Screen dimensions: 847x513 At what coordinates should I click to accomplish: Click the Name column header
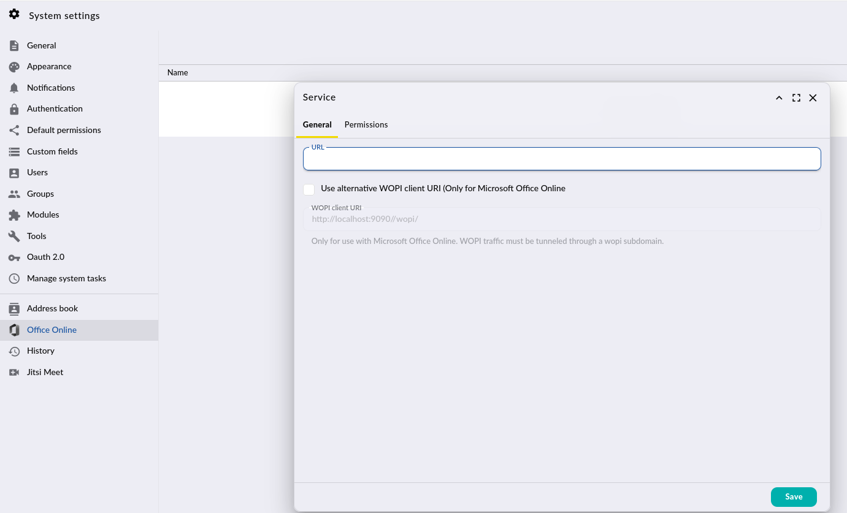click(178, 73)
